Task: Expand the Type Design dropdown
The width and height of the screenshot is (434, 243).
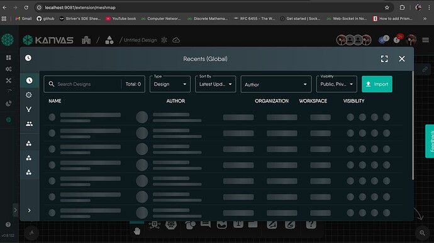Action: pyautogui.click(x=170, y=84)
